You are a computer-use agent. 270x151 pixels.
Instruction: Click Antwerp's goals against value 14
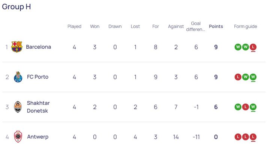click(x=176, y=137)
